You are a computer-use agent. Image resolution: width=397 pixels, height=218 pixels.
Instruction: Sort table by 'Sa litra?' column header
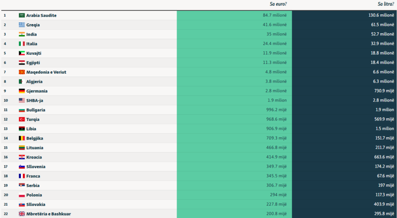(x=385, y=4)
